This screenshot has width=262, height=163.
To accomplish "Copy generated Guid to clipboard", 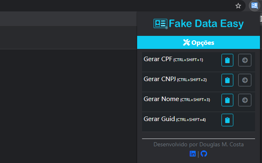I will click(227, 120).
